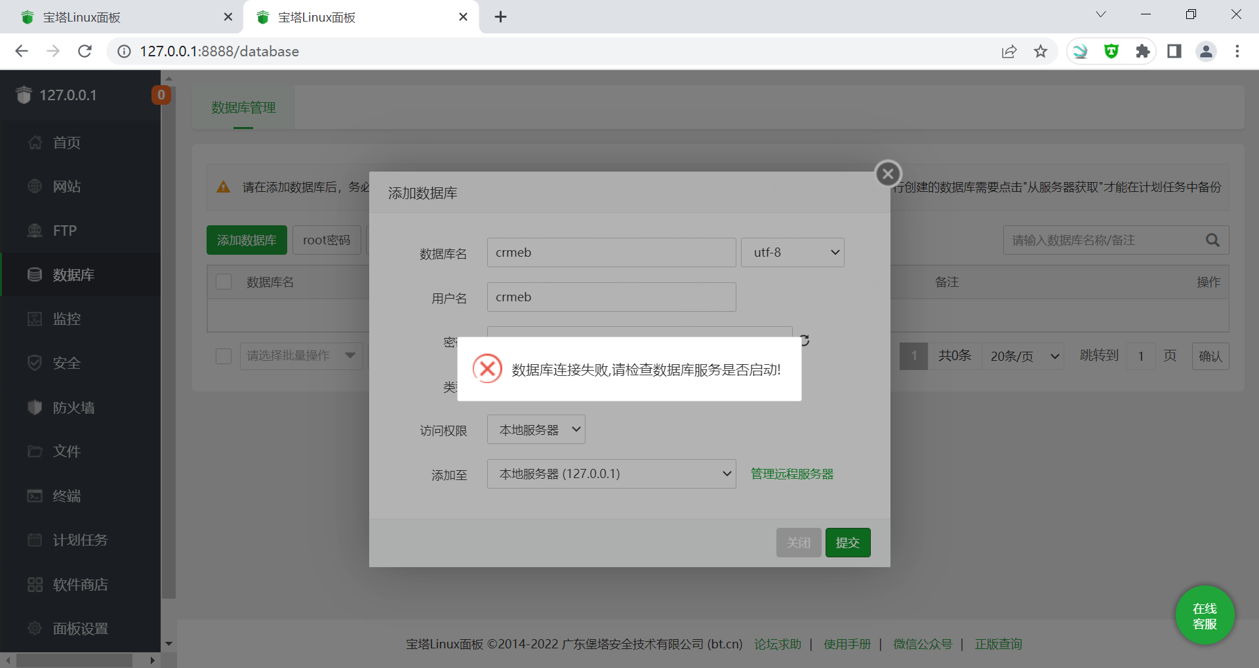The width and height of the screenshot is (1259, 668).
Task: Open the tab search chevron
Action: [x=1101, y=14]
